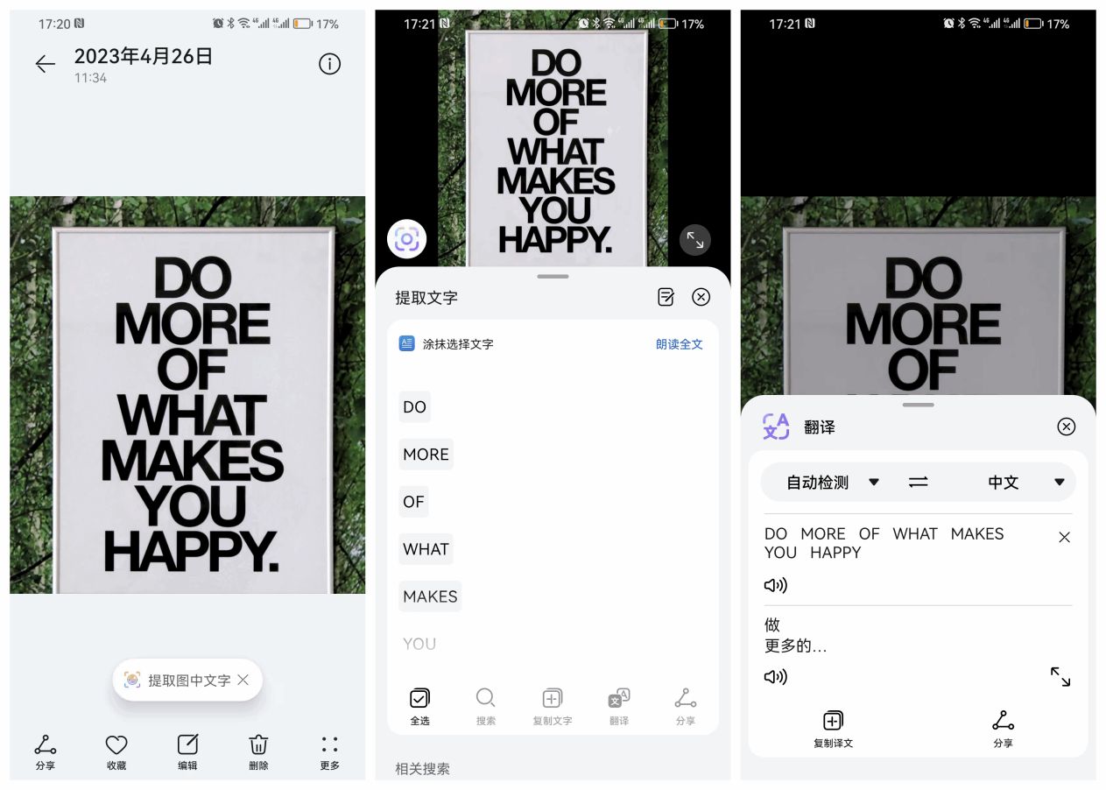This screenshot has height=790, width=1106.
Task: Tap the 收藏 heart icon to favorite the photo
Action: (x=116, y=751)
